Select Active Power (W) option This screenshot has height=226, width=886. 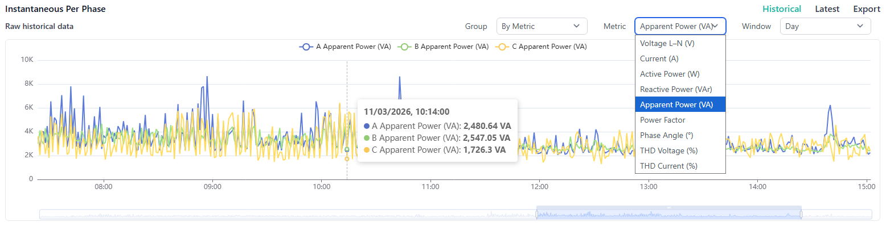[680, 74]
